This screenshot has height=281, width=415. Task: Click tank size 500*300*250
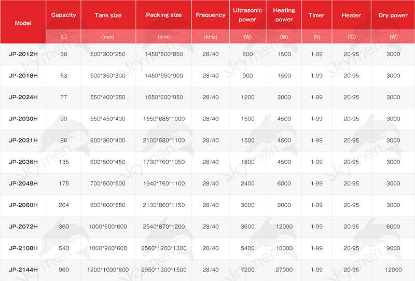(108, 54)
